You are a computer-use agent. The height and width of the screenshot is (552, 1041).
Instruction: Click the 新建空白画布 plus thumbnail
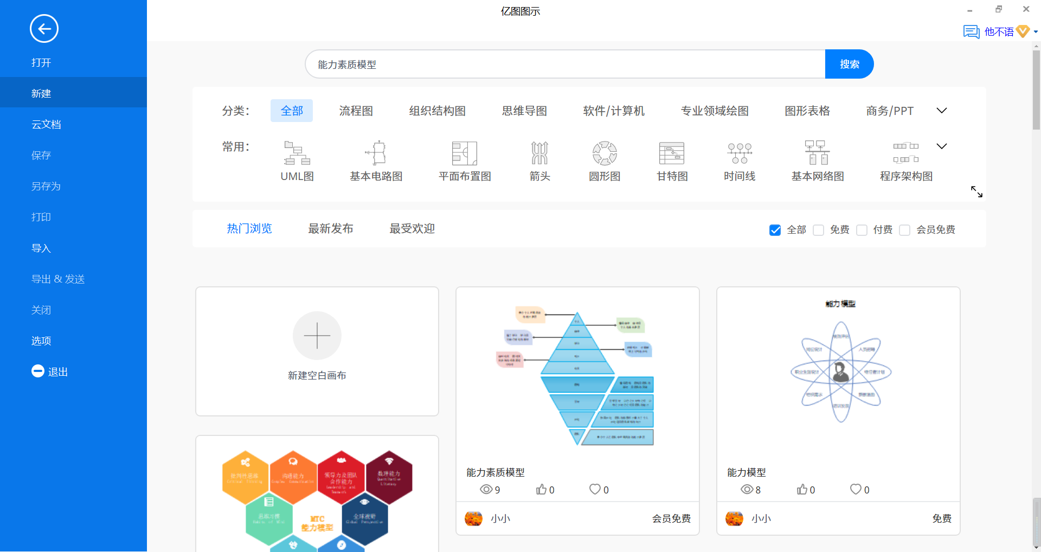click(317, 336)
